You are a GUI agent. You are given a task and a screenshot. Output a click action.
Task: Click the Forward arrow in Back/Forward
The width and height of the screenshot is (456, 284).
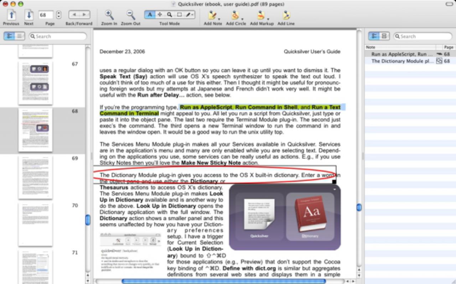click(84, 15)
